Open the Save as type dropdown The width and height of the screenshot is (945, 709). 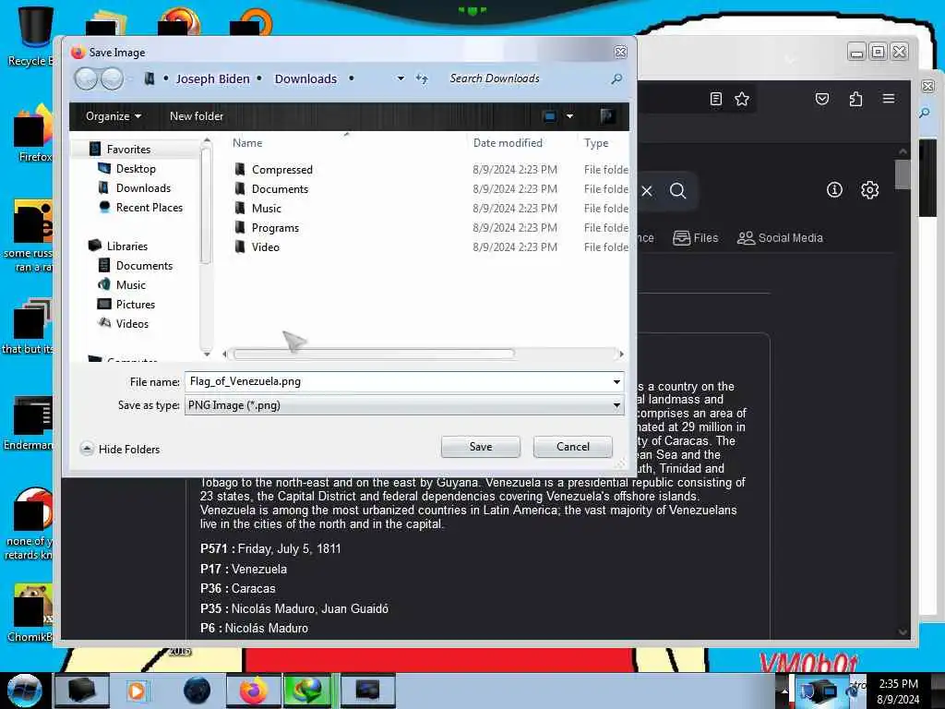(x=404, y=405)
